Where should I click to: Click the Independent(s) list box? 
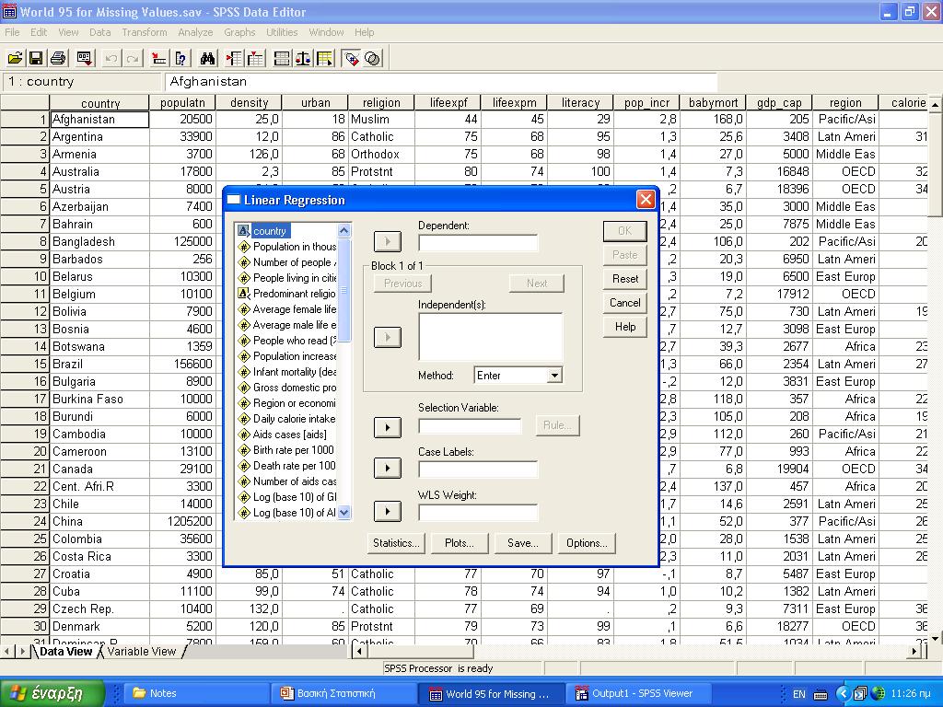coord(490,337)
